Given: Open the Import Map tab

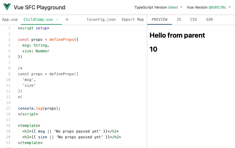Looking at the screenshot, I should coord(133,19).
